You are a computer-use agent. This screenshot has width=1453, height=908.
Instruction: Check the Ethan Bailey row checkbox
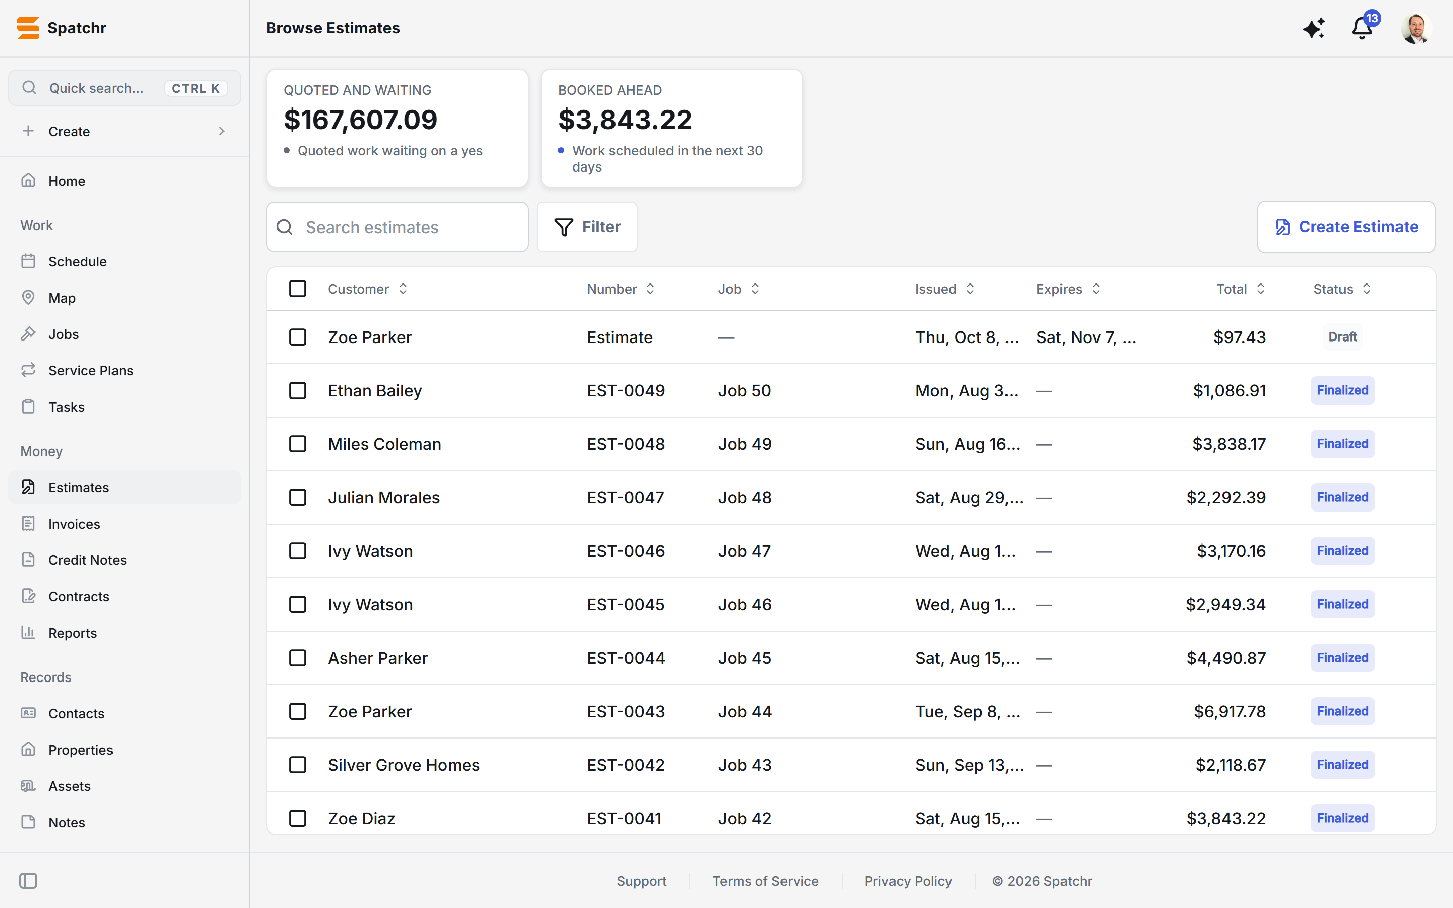coord(298,391)
